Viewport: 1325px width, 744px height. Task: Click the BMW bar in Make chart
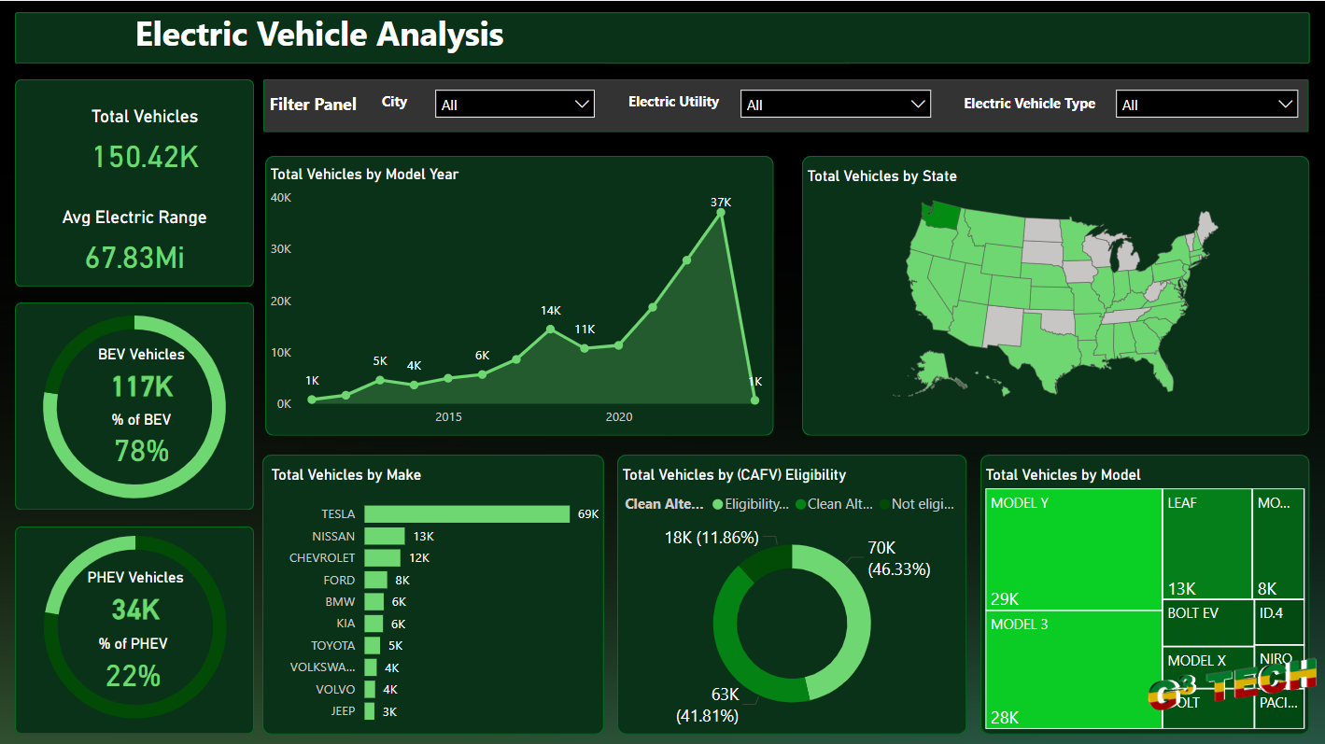[x=374, y=601]
